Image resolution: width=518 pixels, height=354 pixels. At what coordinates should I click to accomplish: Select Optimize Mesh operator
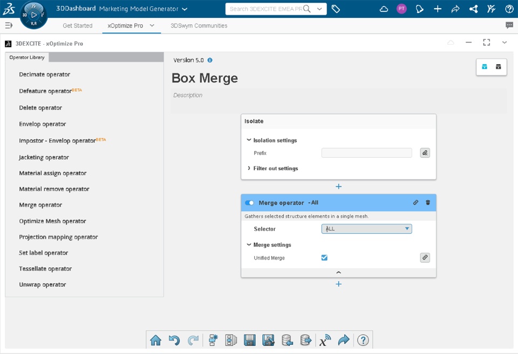click(52, 221)
